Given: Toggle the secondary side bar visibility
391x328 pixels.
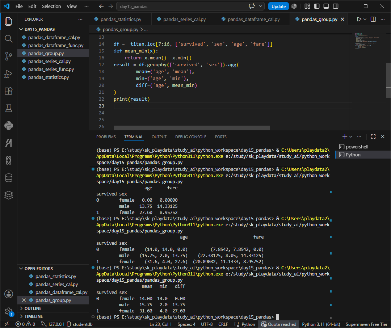Looking at the screenshot, I should tap(336, 6).
